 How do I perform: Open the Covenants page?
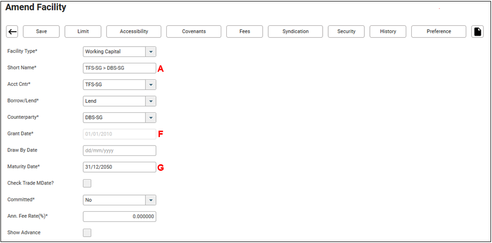194,32
